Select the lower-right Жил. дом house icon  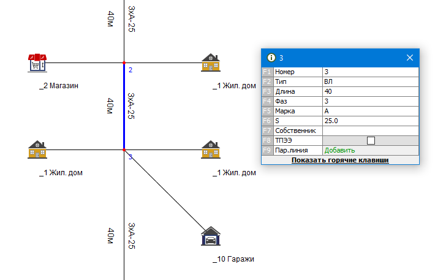click(x=211, y=149)
